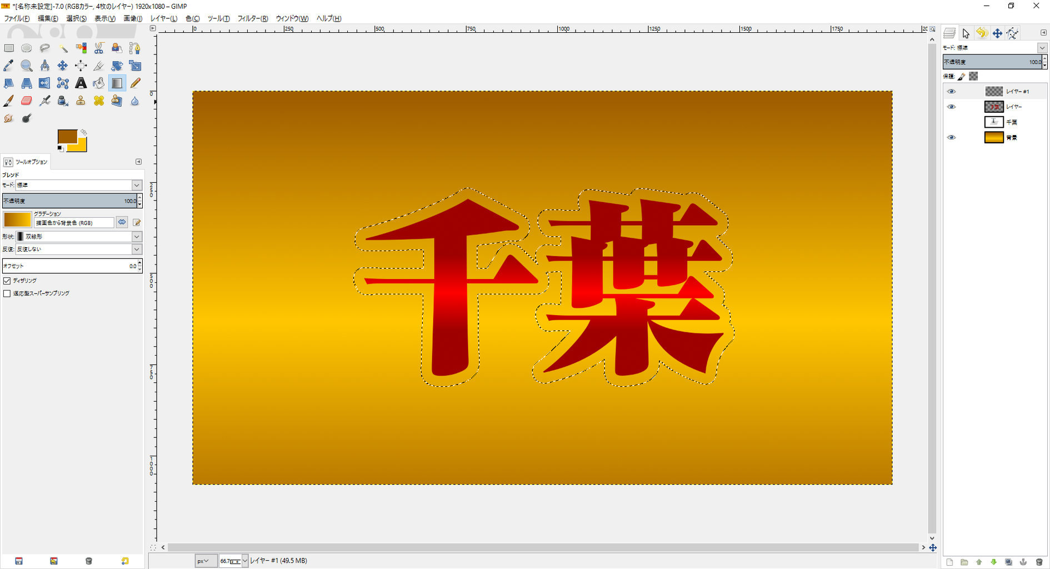Select the Text tool

81,83
